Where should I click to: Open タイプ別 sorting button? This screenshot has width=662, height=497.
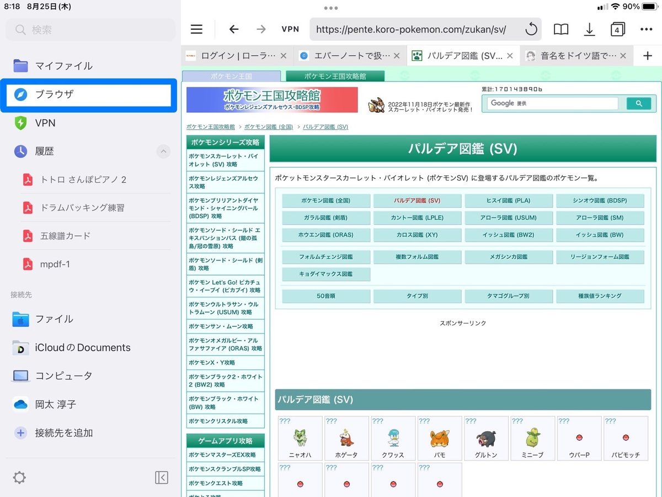coord(417,296)
